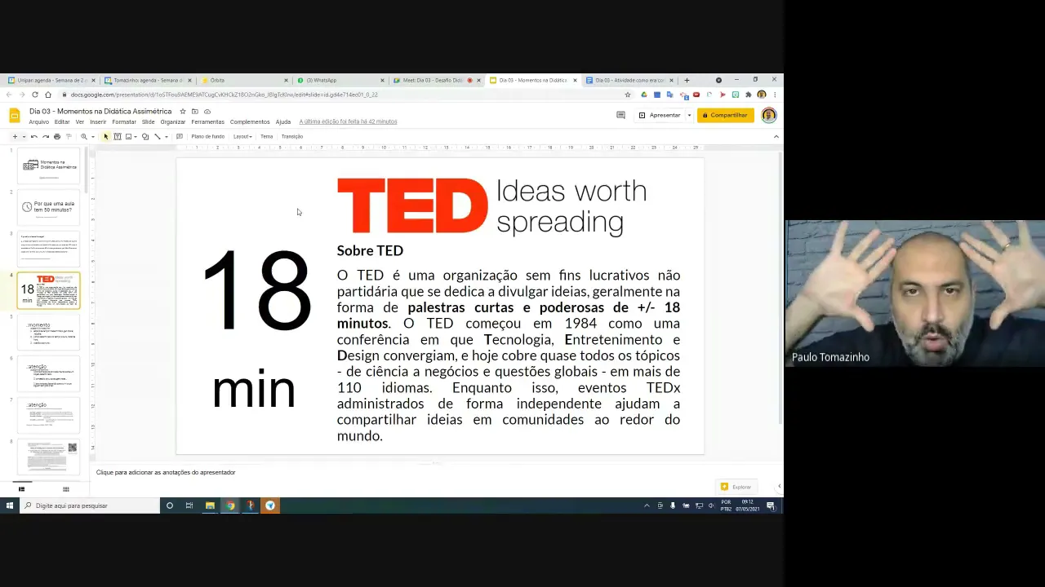The image size is (1045, 587).
Task: Click the Tema button
Action: (x=266, y=136)
